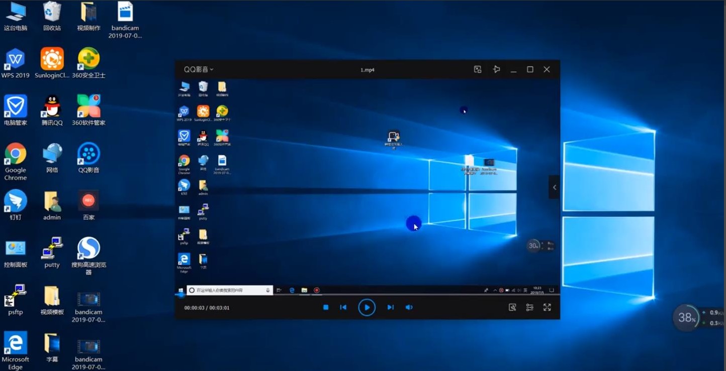This screenshot has height=371, width=726.
Task: Select the Microsoft Edge desktop shortcut
Action: click(x=16, y=351)
